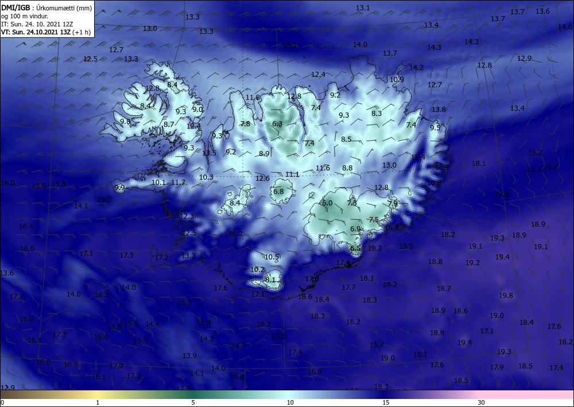This screenshot has width=574, height=407.
Task: Click the 13.2 value on the map
Action: [188, 256]
